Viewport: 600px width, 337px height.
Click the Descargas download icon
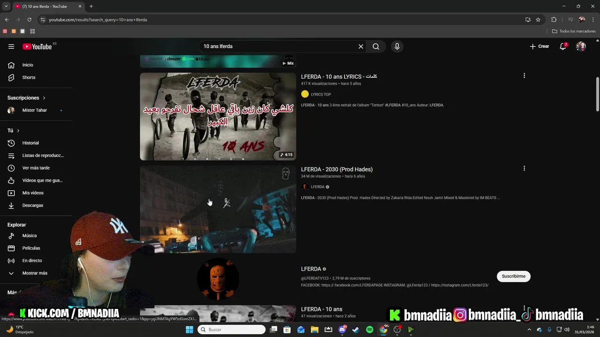11,205
